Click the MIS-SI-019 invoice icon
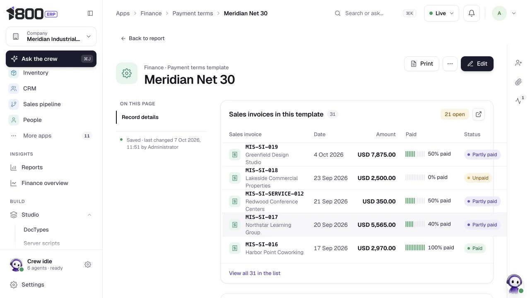 (235, 154)
